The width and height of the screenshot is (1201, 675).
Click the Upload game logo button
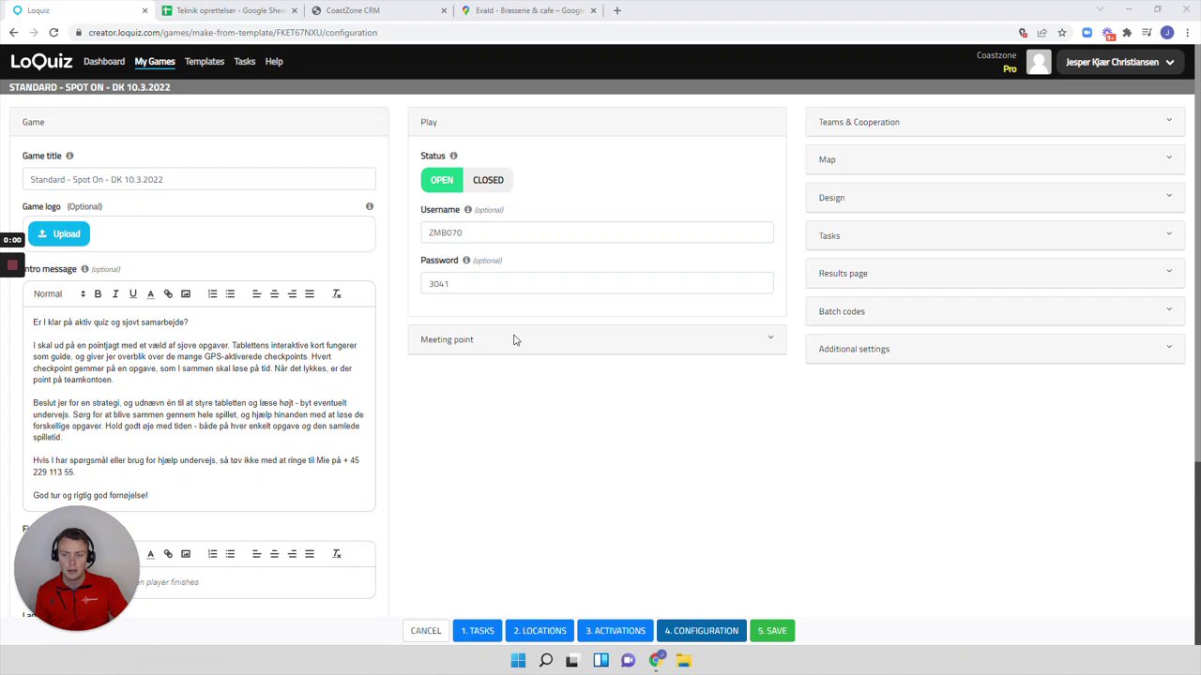[x=59, y=233]
